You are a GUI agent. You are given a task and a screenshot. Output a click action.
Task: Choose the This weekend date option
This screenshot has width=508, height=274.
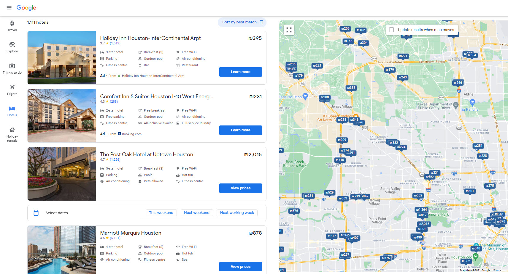point(161,213)
